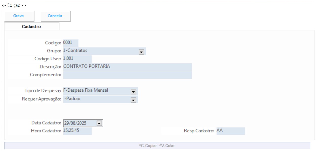Click the Cancela button

[x=55, y=16]
